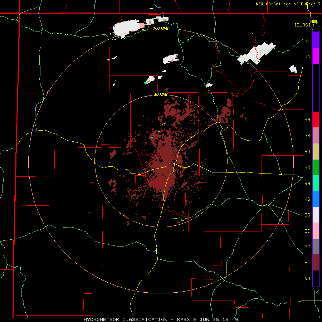
Task: Click the HR green legend swatch
Action: [316, 167]
